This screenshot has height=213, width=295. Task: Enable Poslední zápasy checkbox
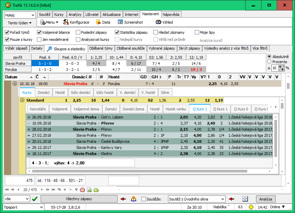(x=78, y=32)
